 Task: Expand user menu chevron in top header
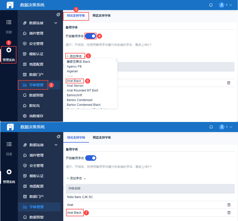tap(231, 5)
